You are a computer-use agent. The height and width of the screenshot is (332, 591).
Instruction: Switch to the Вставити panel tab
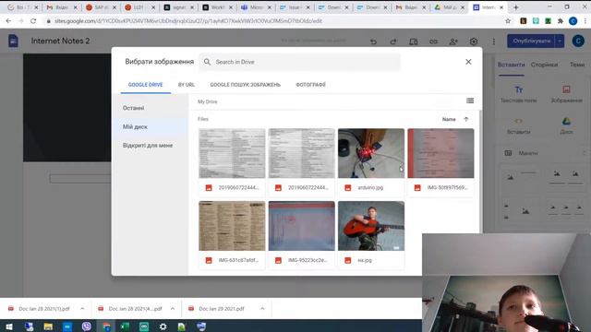tap(511, 65)
